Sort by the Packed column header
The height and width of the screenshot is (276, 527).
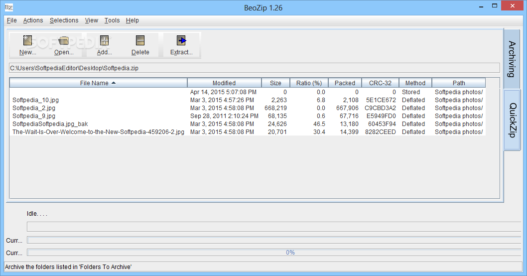pyautogui.click(x=345, y=83)
